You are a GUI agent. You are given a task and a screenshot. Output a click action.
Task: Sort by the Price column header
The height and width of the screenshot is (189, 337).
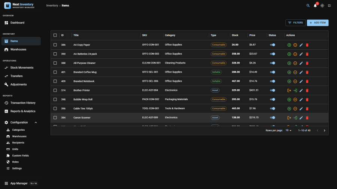click(252, 35)
